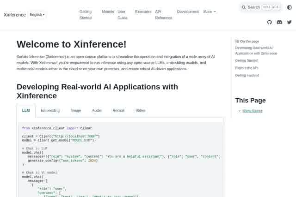Viewport: 296px width, 197px height.
Task: Open the Search docs field
Action: point(260,7)
